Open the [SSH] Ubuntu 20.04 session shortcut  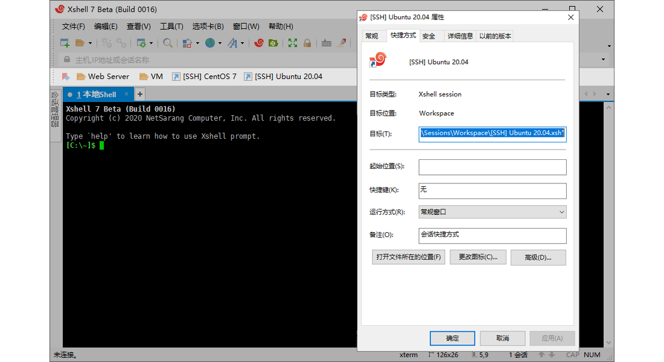[283, 77]
